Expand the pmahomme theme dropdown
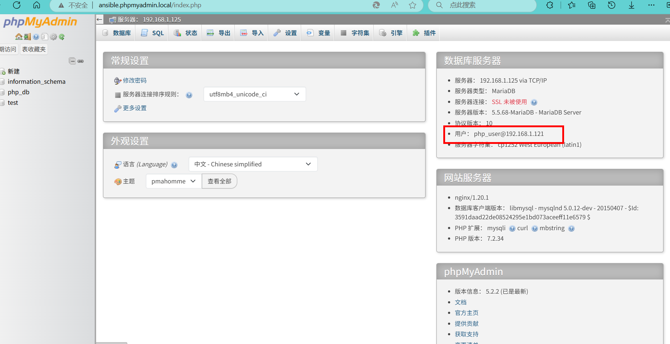The height and width of the screenshot is (344, 670). point(173,181)
